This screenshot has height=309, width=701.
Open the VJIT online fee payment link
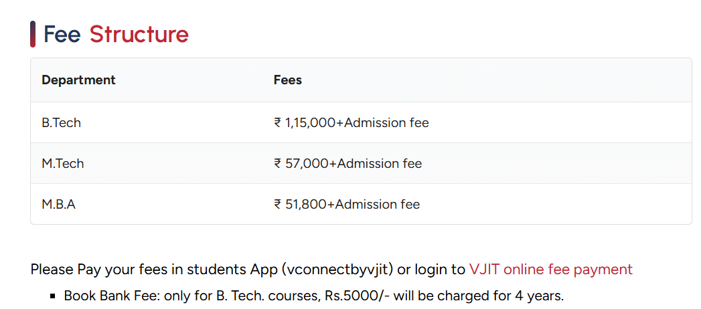point(550,270)
